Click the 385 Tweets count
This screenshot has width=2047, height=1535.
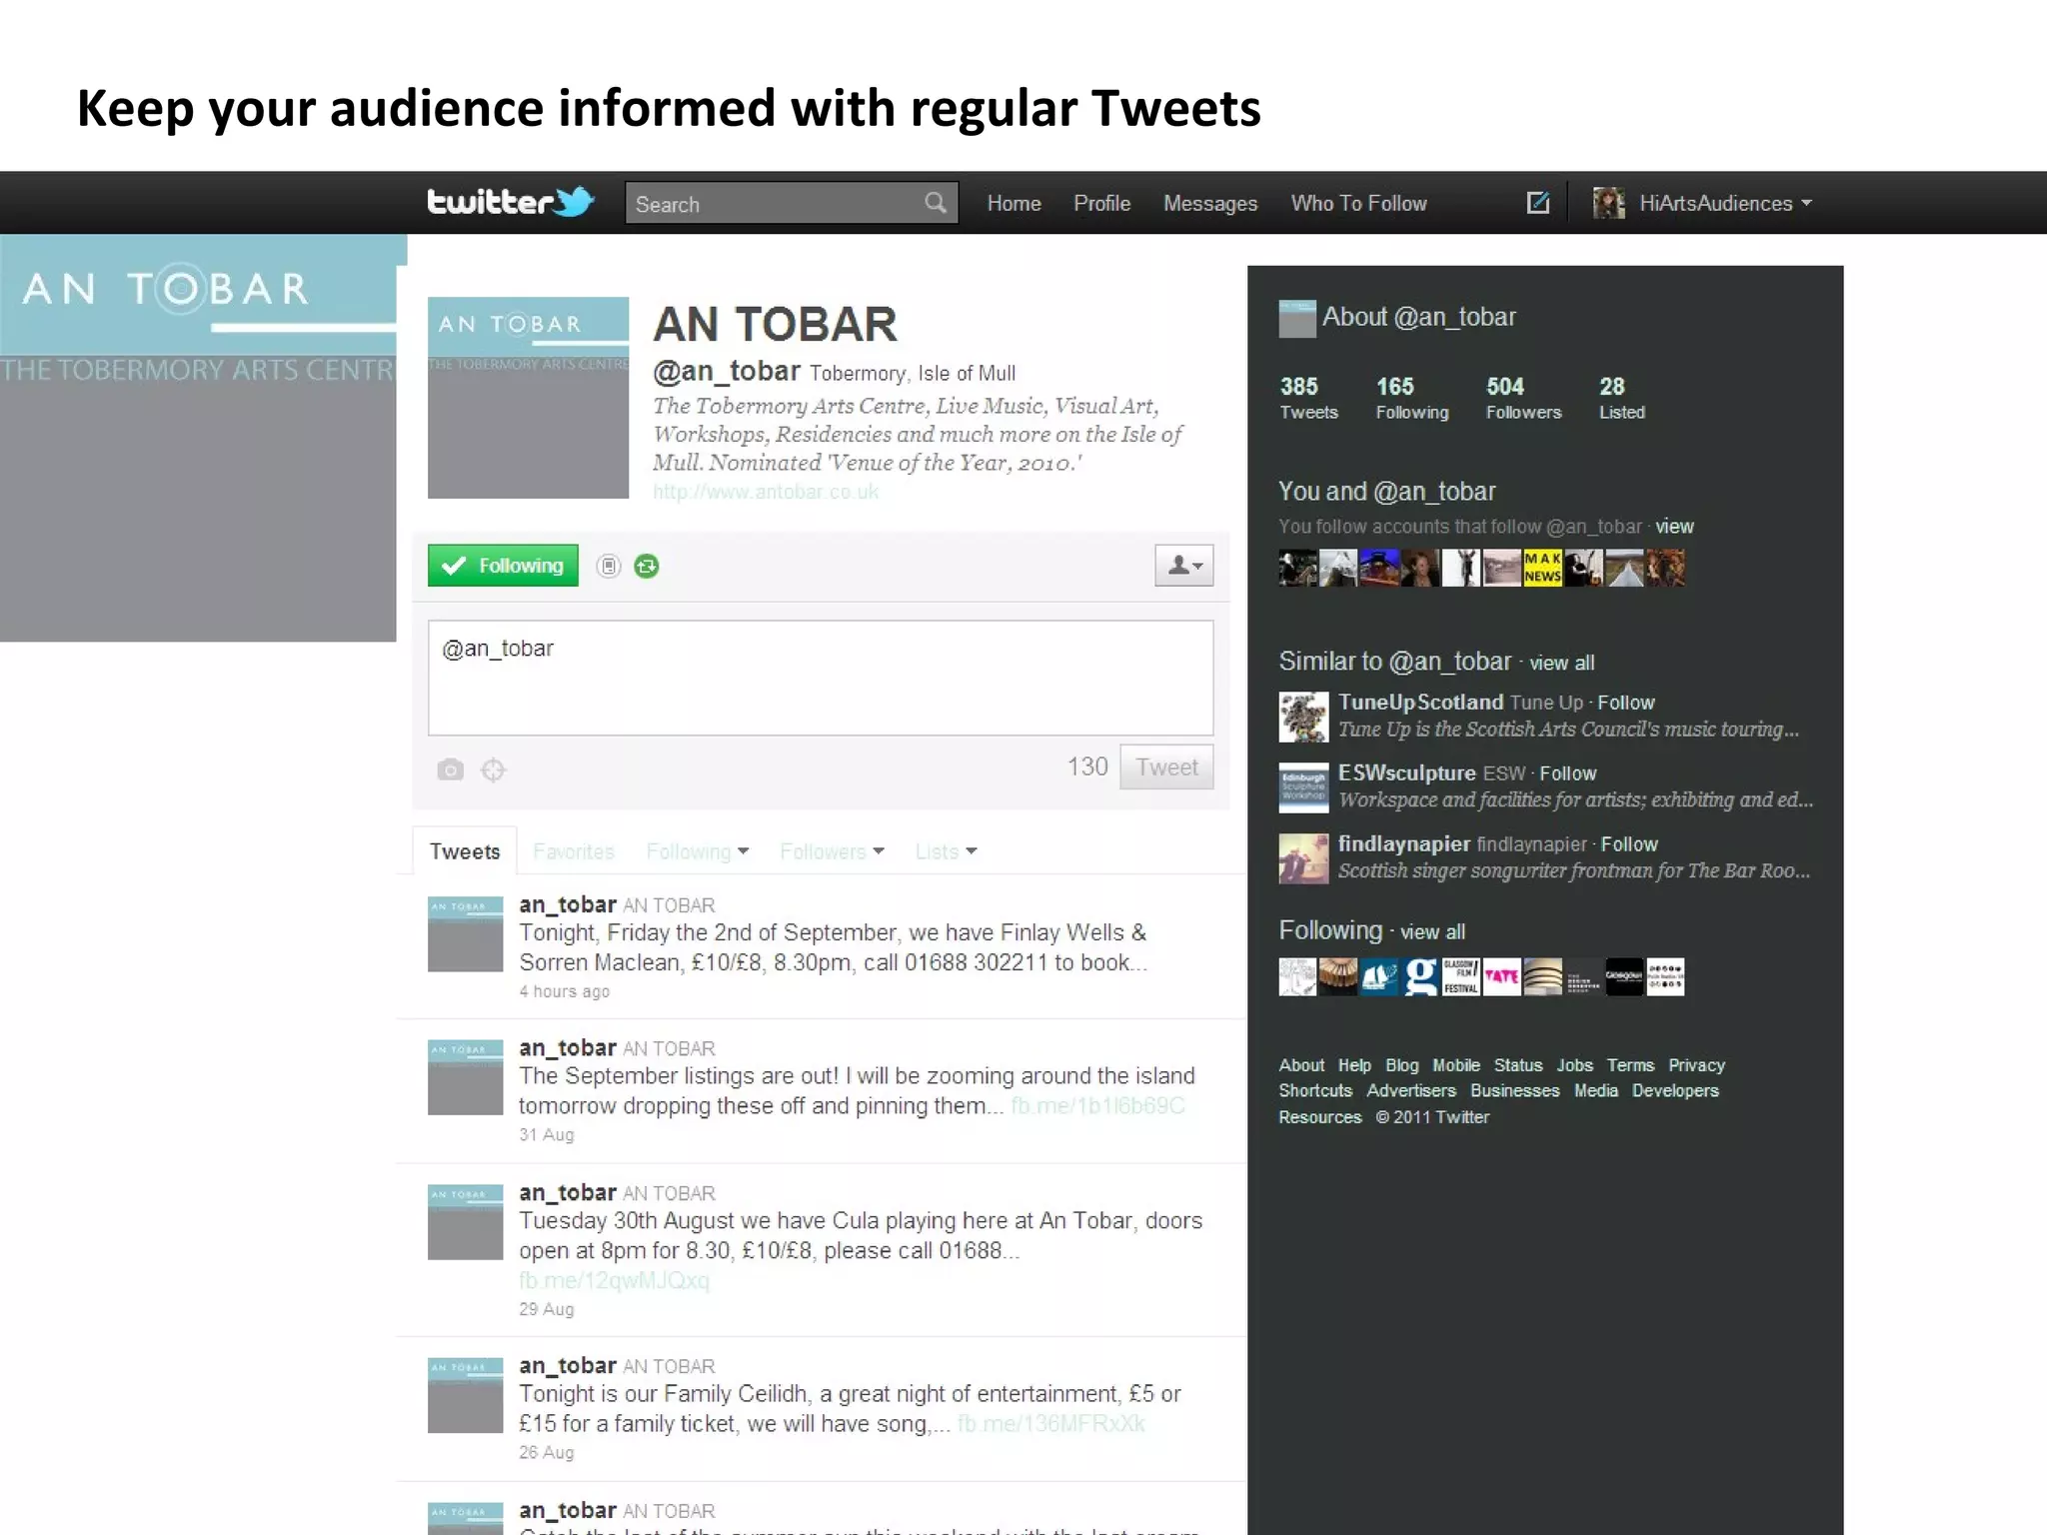[1308, 398]
